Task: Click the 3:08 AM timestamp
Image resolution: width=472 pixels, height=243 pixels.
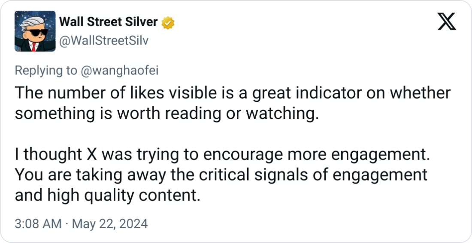Action: coord(38,223)
